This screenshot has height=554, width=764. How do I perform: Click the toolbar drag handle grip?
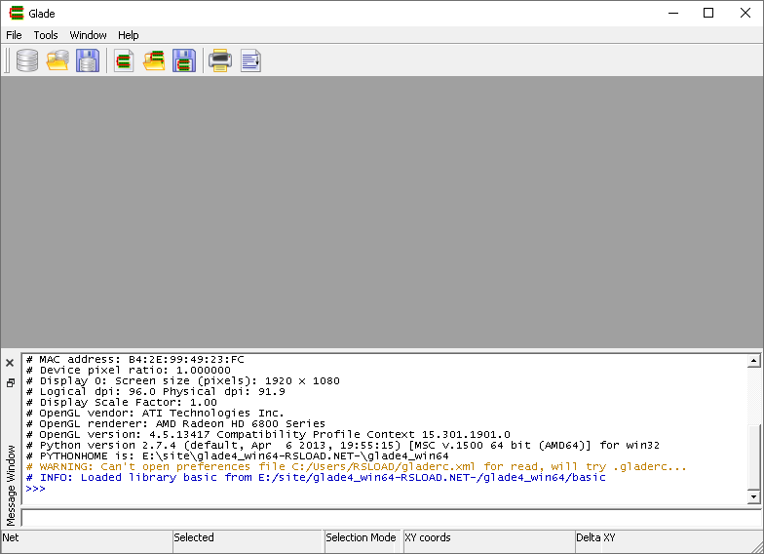[x=7, y=60]
